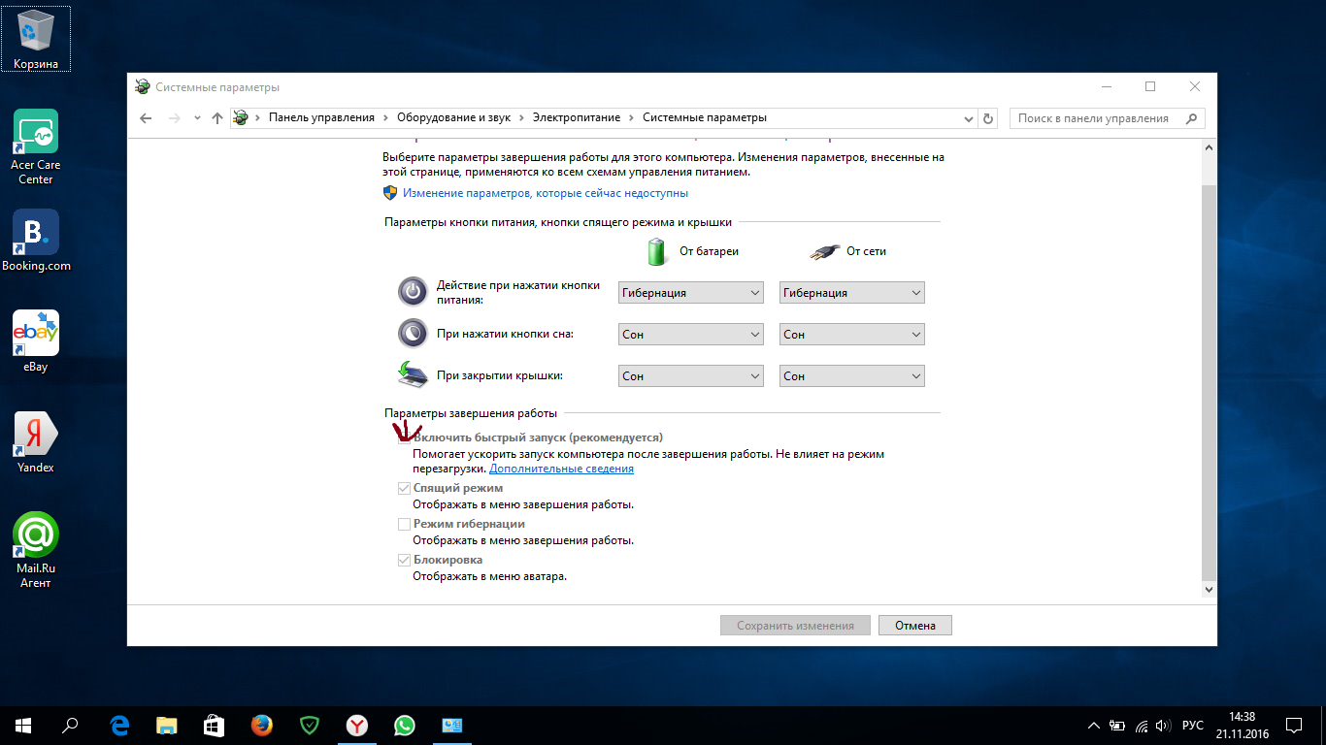
Task: Navigate to Панель управления breadcrumb
Action: tap(321, 118)
